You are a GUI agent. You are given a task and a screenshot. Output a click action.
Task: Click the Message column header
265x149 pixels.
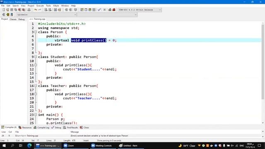tap(75, 132)
